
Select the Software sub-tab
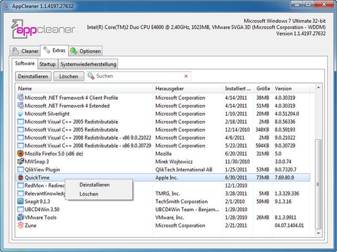25,63
